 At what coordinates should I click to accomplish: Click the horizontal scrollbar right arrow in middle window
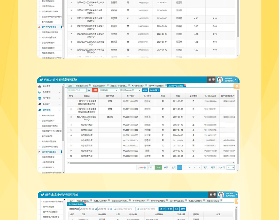pyautogui.click(x=234, y=163)
